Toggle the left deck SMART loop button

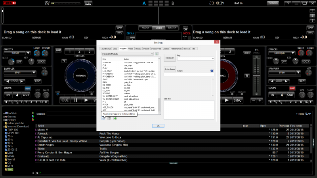(28, 88)
